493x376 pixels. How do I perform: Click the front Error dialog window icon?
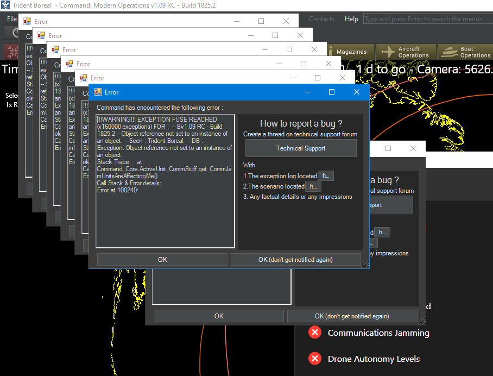98,92
